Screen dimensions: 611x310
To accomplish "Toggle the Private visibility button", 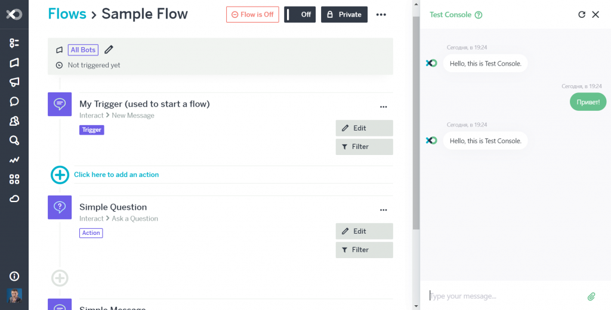I will (344, 14).
